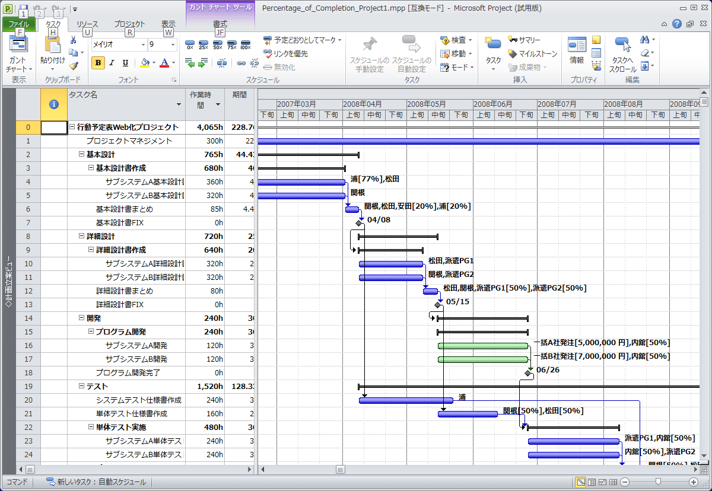Image resolution: width=712 pixels, height=491 pixels.
Task: Open the Help question mark icon
Action: pos(677,24)
